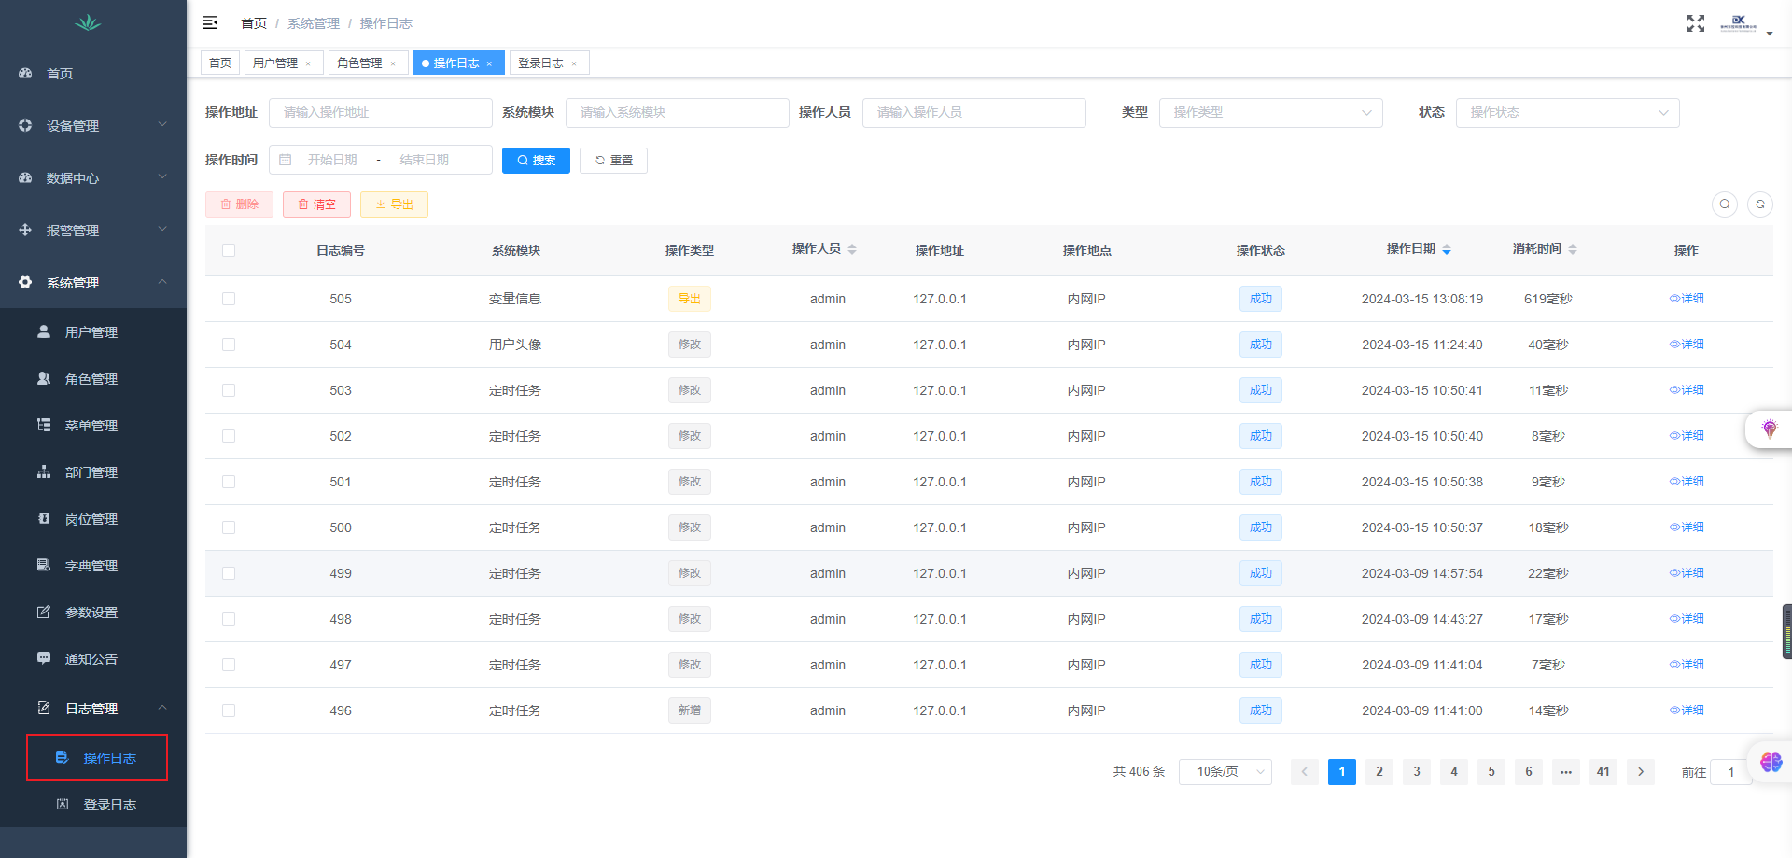Screen dimensions: 1792x858
Task: Click the 报警管理 sidebar icon
Action: (x=25, y=230)
